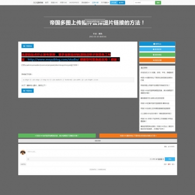Go to the next article via orange button

tap(138, 136)
